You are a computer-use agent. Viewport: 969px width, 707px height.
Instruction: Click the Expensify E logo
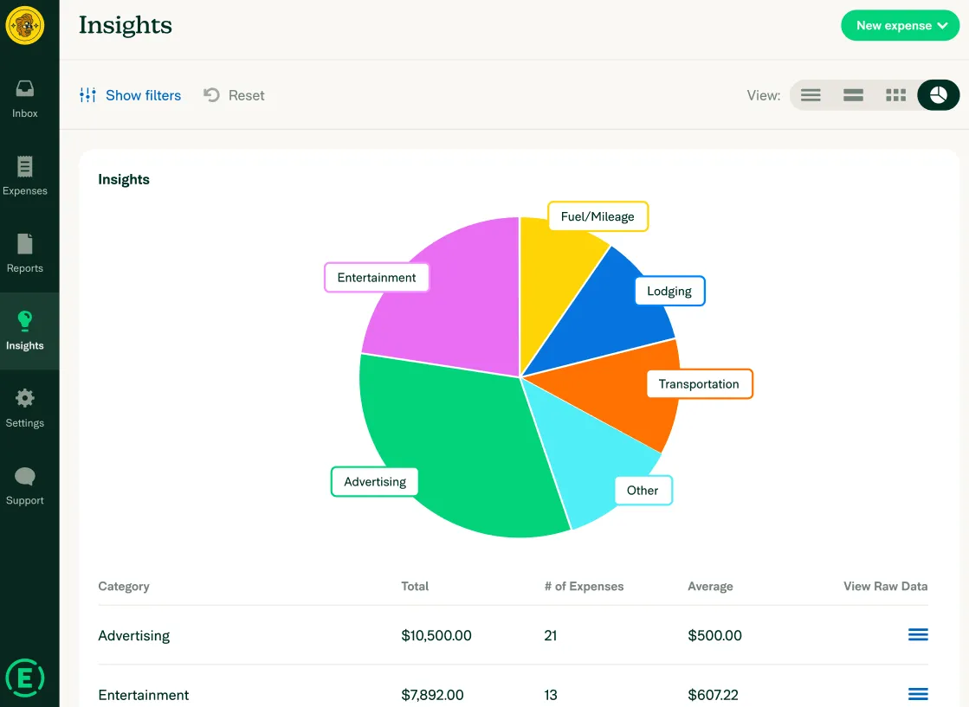click(25, 678)
